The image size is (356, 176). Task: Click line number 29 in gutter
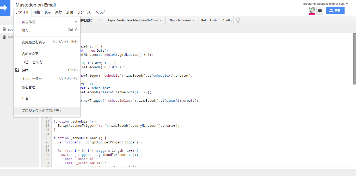47,155
